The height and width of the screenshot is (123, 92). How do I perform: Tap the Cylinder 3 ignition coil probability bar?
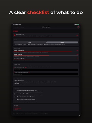[x=46, y=52]
